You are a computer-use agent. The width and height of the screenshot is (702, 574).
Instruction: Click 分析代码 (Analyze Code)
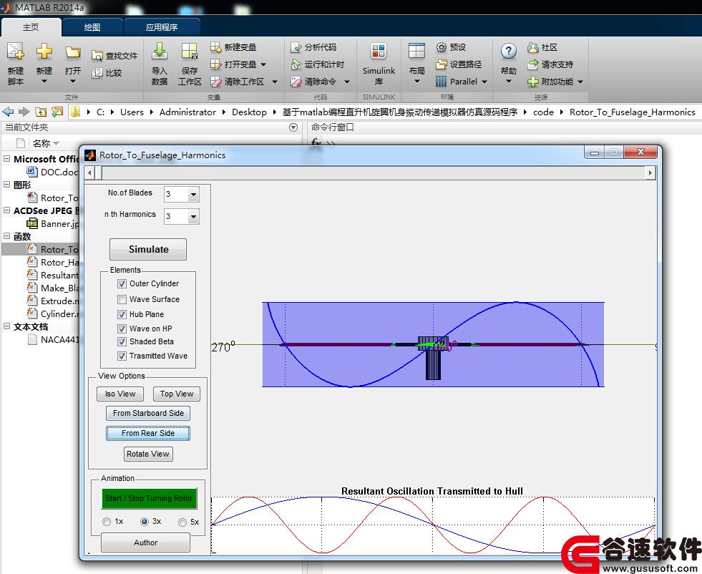click(313, 47)
